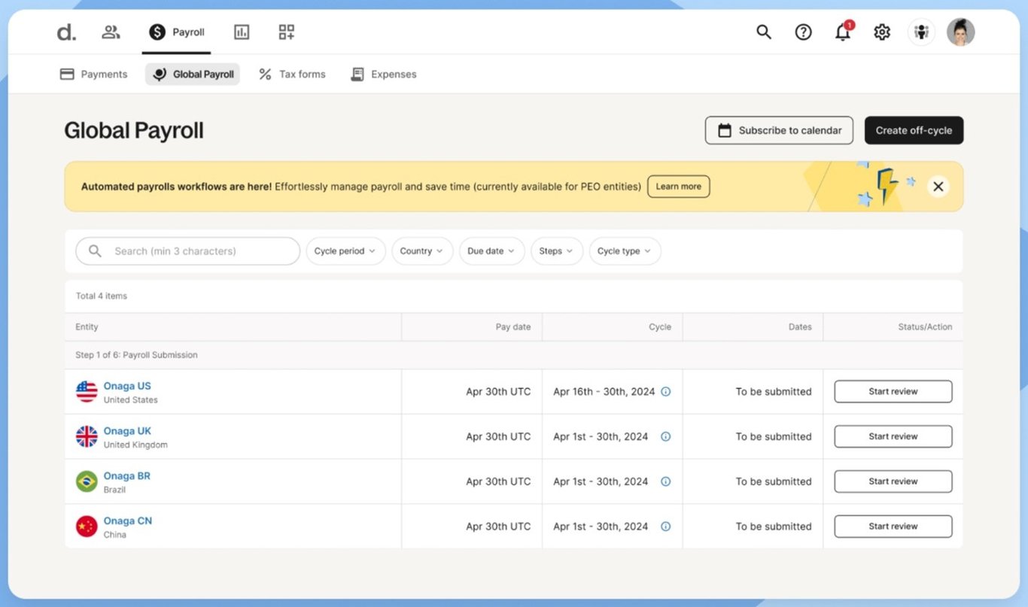View info icon beside Onaga US cycle dates
The image size is (1028, 607).
point(665,391)
